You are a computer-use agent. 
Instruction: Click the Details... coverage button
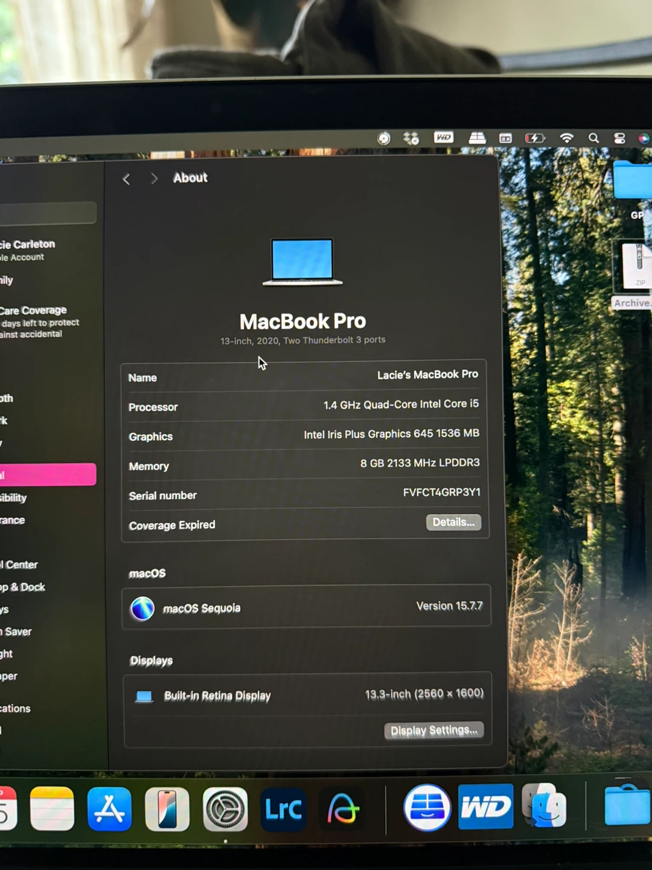(x=453, y=522)
